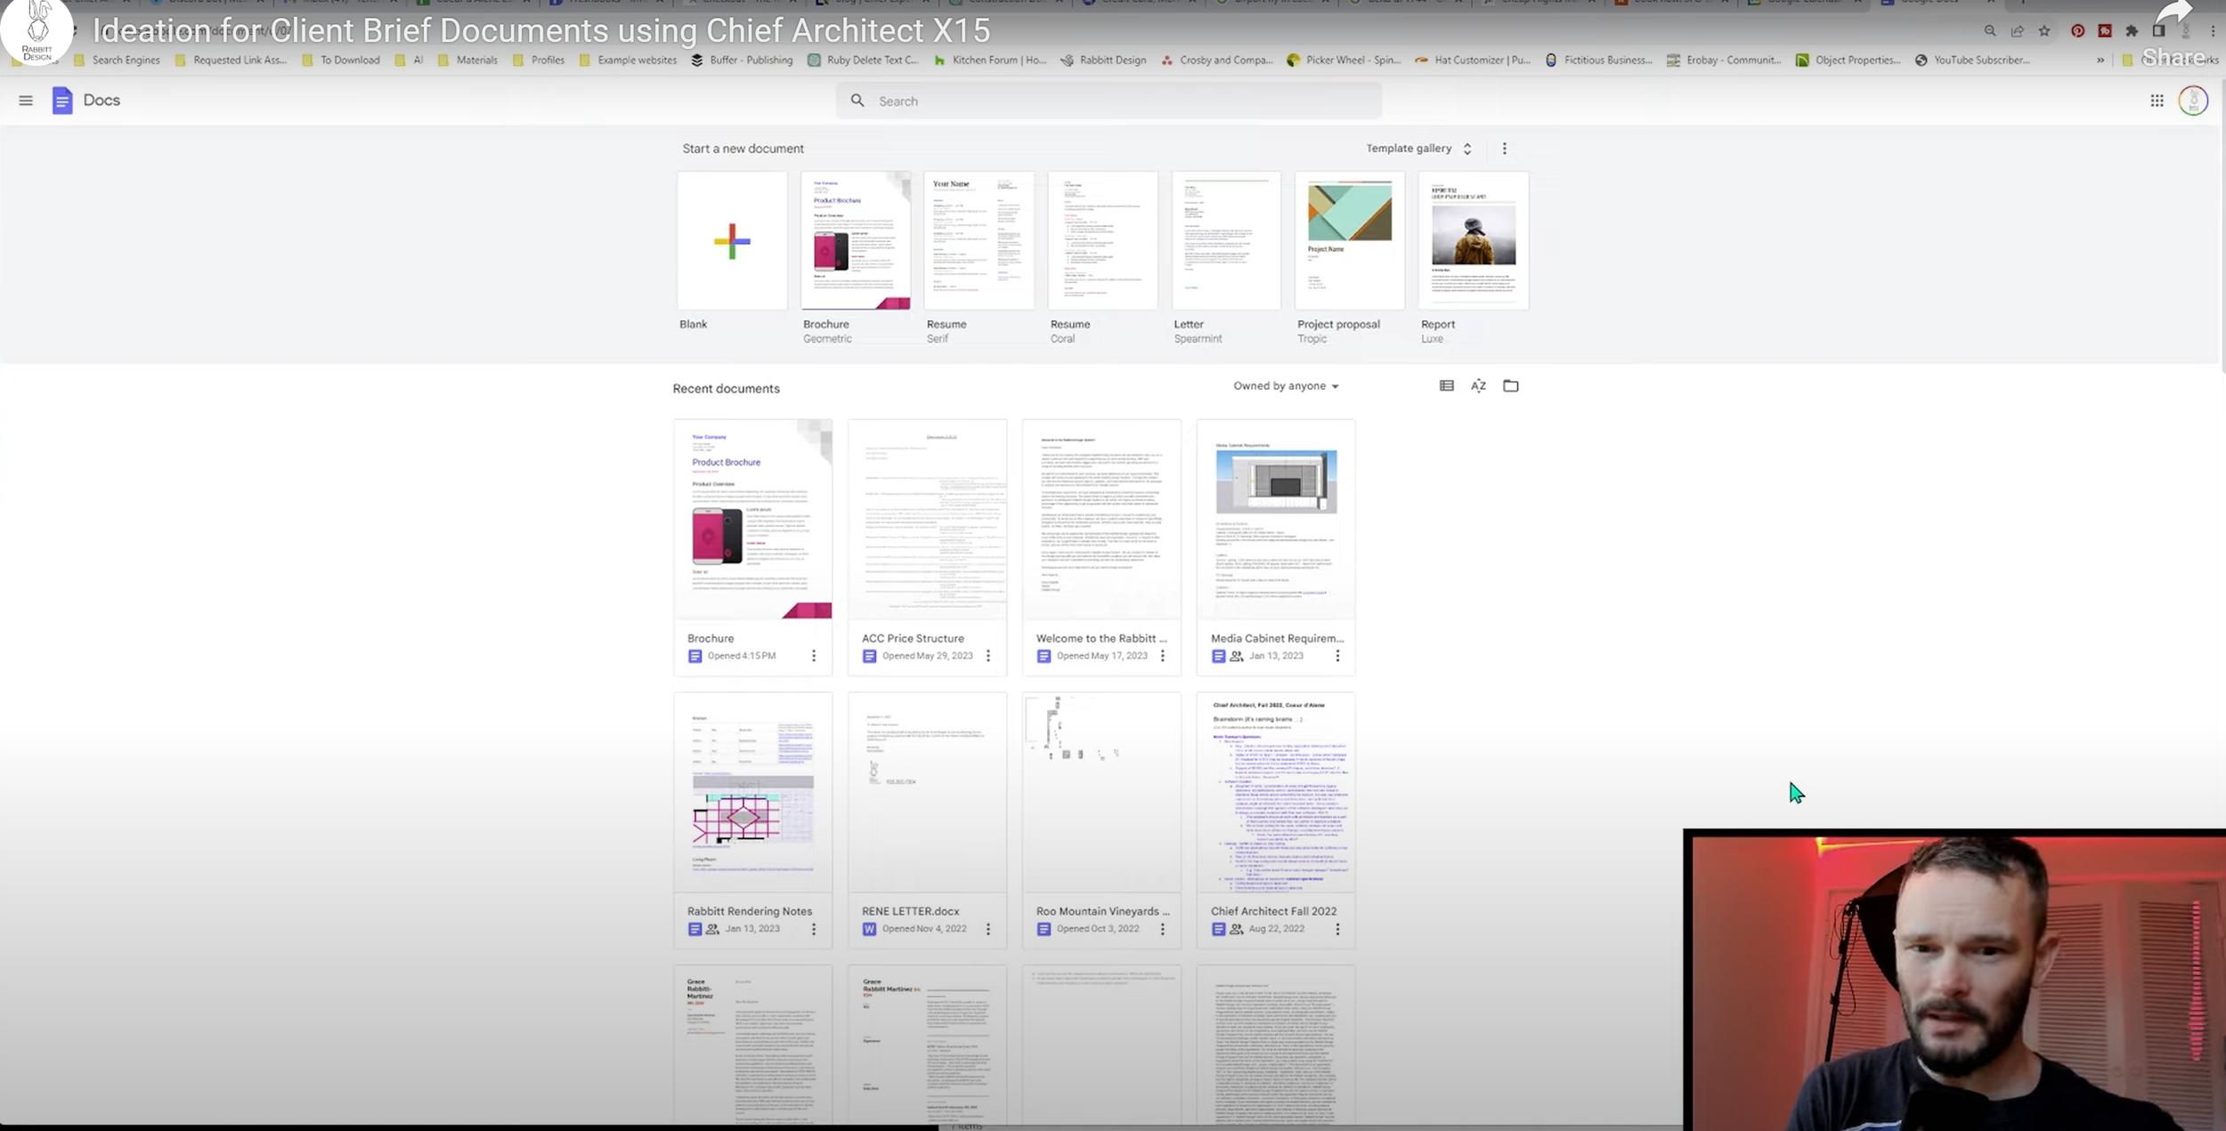The image size is (2226, 1131).
Task: Expand hidden bookmarks overflow chevron
Action: click(x=2100, y=61)
